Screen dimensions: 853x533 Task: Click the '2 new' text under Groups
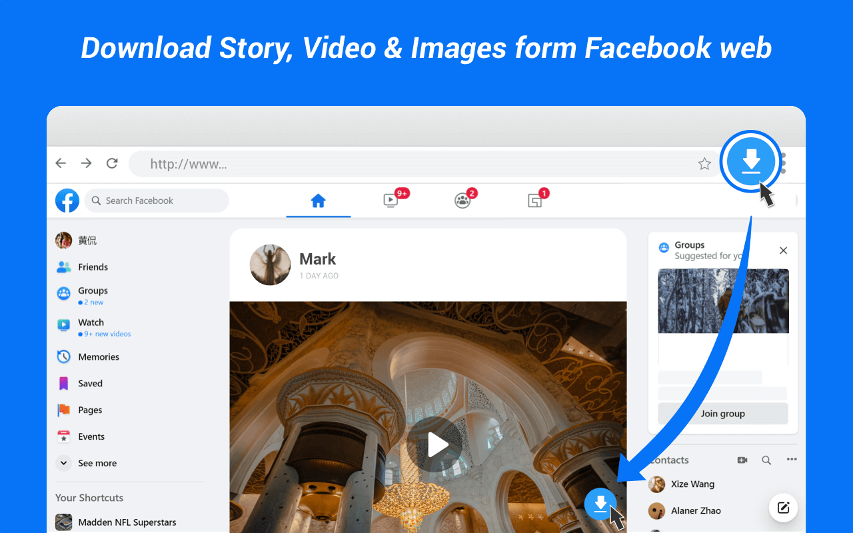pos(93,302)
